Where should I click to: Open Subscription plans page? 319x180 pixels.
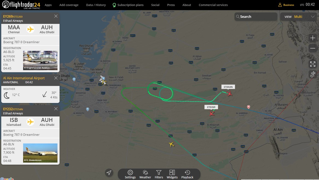(128, 5)
